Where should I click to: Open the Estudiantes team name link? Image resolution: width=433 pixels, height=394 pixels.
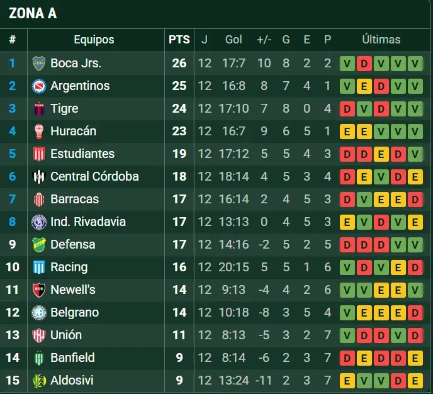[82, 154]
